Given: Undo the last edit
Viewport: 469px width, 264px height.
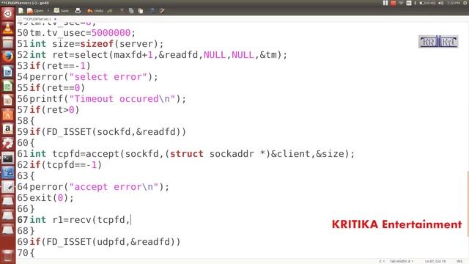Looking at the screenshot, I should (95, 11).
